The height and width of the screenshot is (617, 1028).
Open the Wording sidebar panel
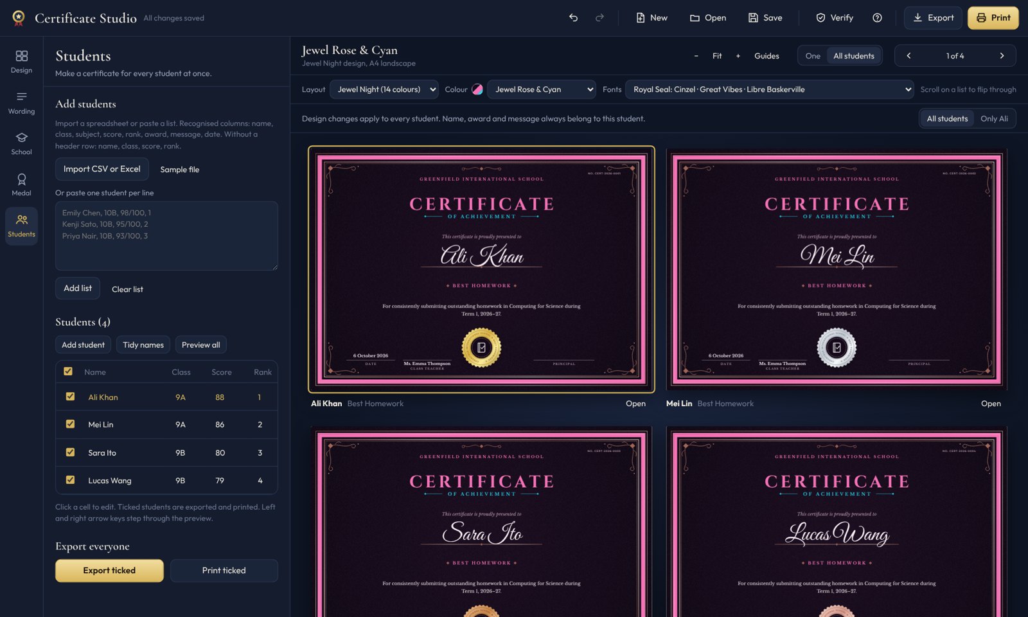[x=21, y=103]
